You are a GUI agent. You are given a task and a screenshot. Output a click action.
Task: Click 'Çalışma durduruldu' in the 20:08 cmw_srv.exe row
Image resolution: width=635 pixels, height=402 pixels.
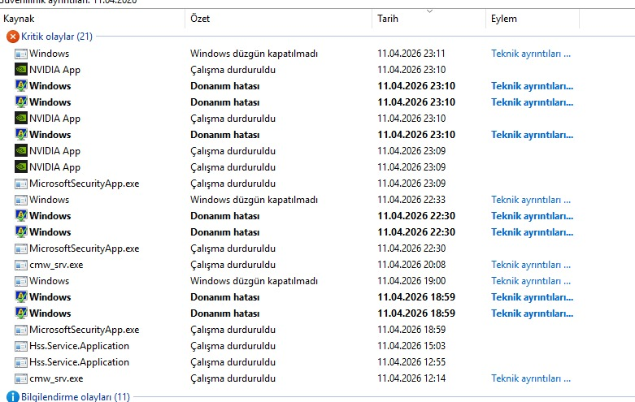[x=233, y=265]
